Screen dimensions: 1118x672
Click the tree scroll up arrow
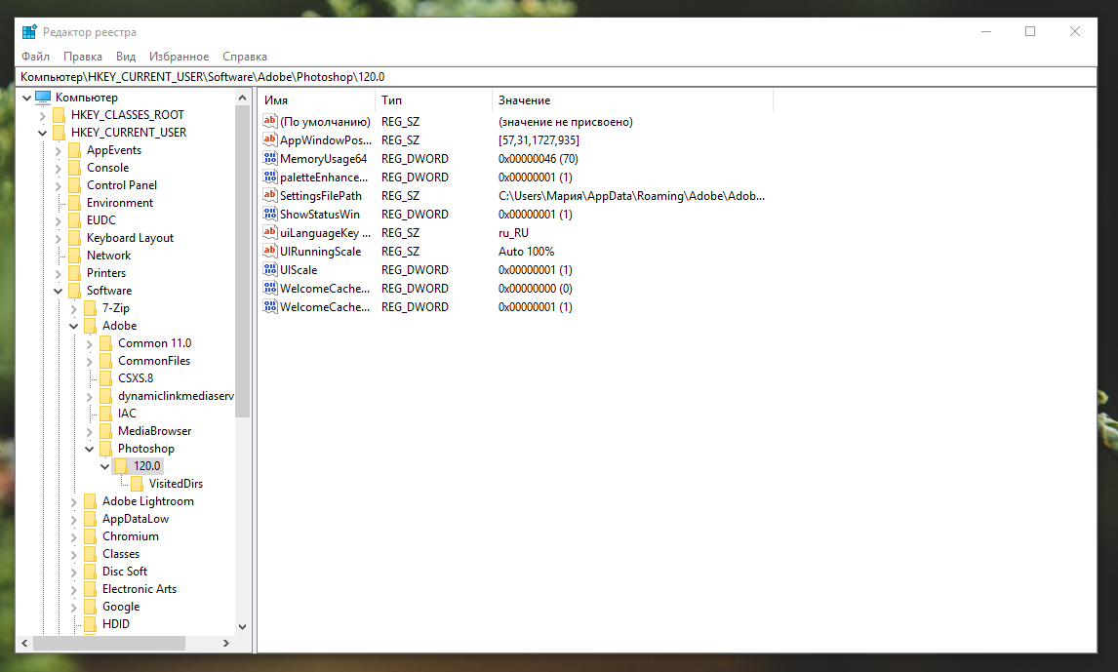(x=242, y=98)
